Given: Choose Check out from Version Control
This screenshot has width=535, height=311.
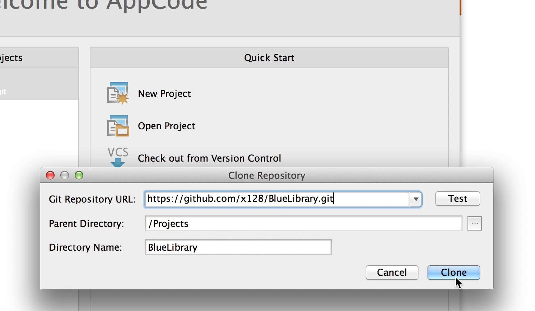Looking at the screenshot, I should pos(209,158).
